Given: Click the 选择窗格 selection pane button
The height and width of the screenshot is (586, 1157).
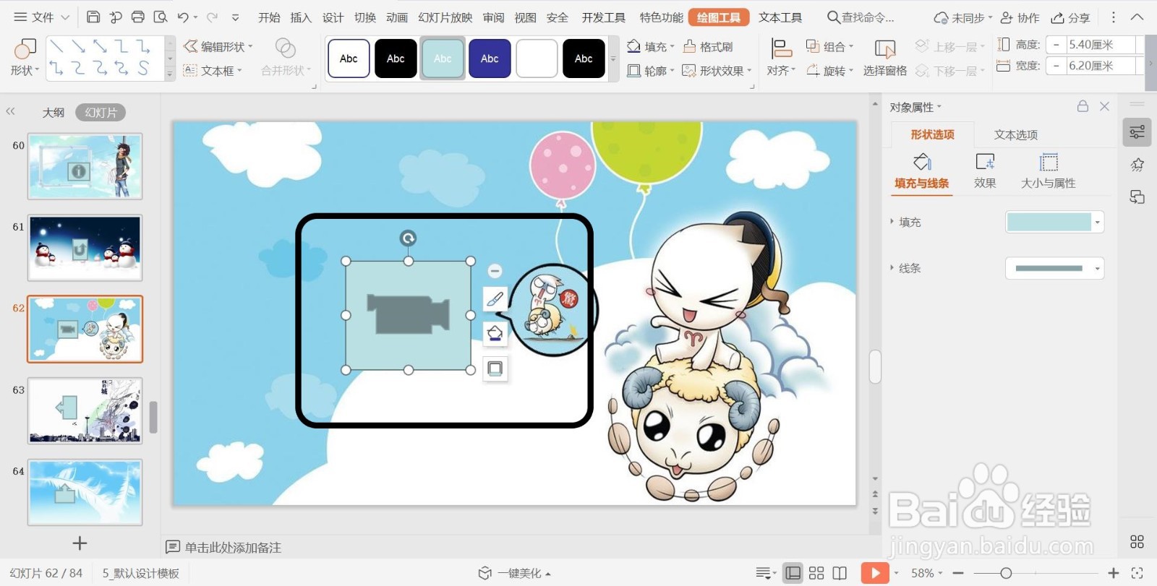Looking at the screenshot, I should (885, 58).
